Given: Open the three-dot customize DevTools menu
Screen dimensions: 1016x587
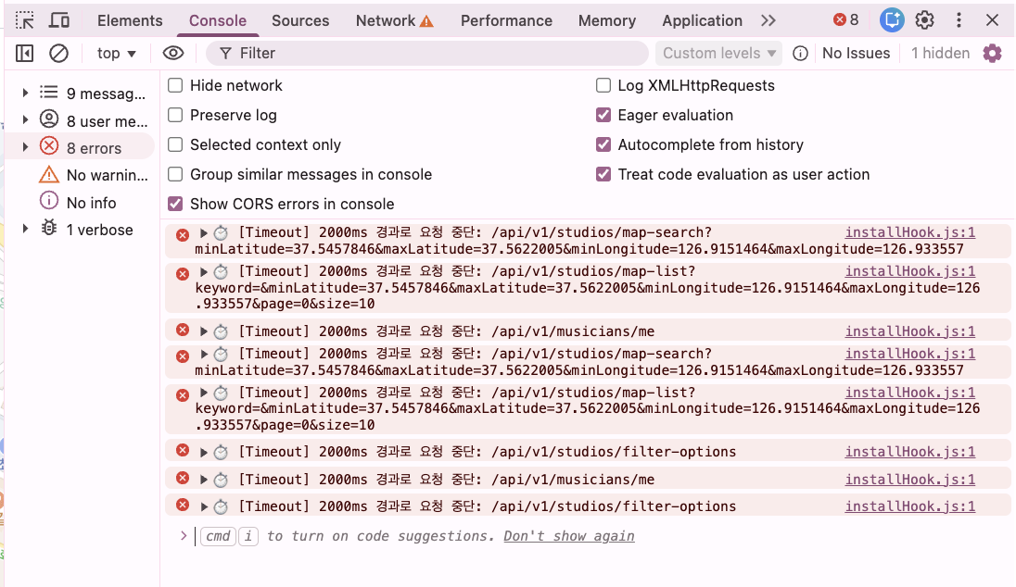Looking at the screenshot, I should point(959,20).
